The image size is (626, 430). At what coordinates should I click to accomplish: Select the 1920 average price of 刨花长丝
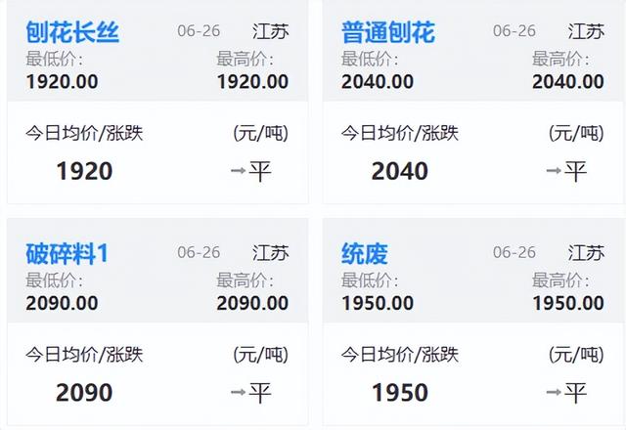point(84,171)
